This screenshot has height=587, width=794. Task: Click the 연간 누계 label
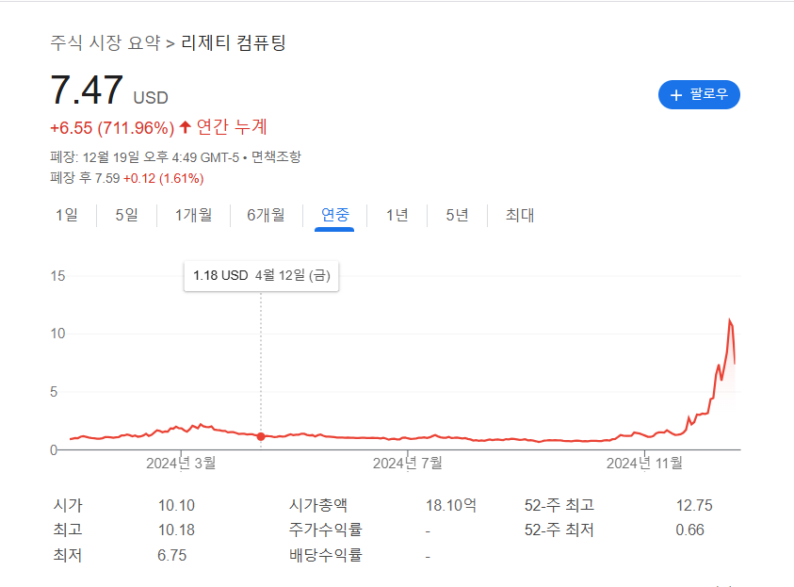[x=232, y=126]
